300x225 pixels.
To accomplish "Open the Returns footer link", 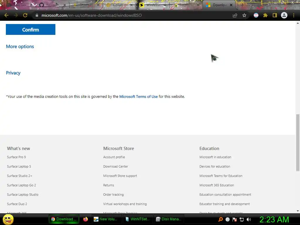I will 109,185.
